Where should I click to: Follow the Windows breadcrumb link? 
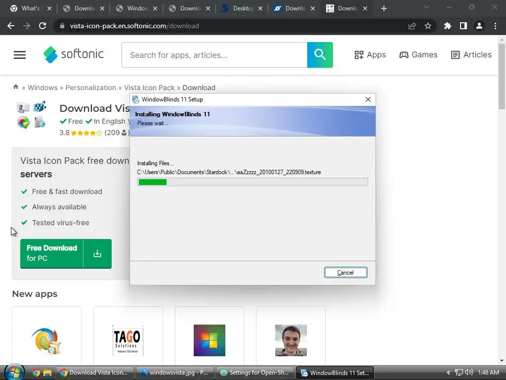(x=42, y=88)
